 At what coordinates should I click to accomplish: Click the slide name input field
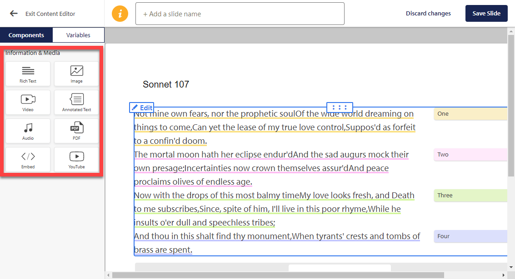coord(240,14)
